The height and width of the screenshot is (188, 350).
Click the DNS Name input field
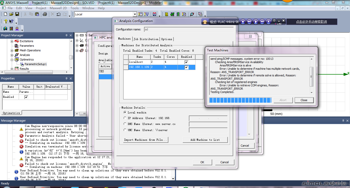click(x=208, y=124)
